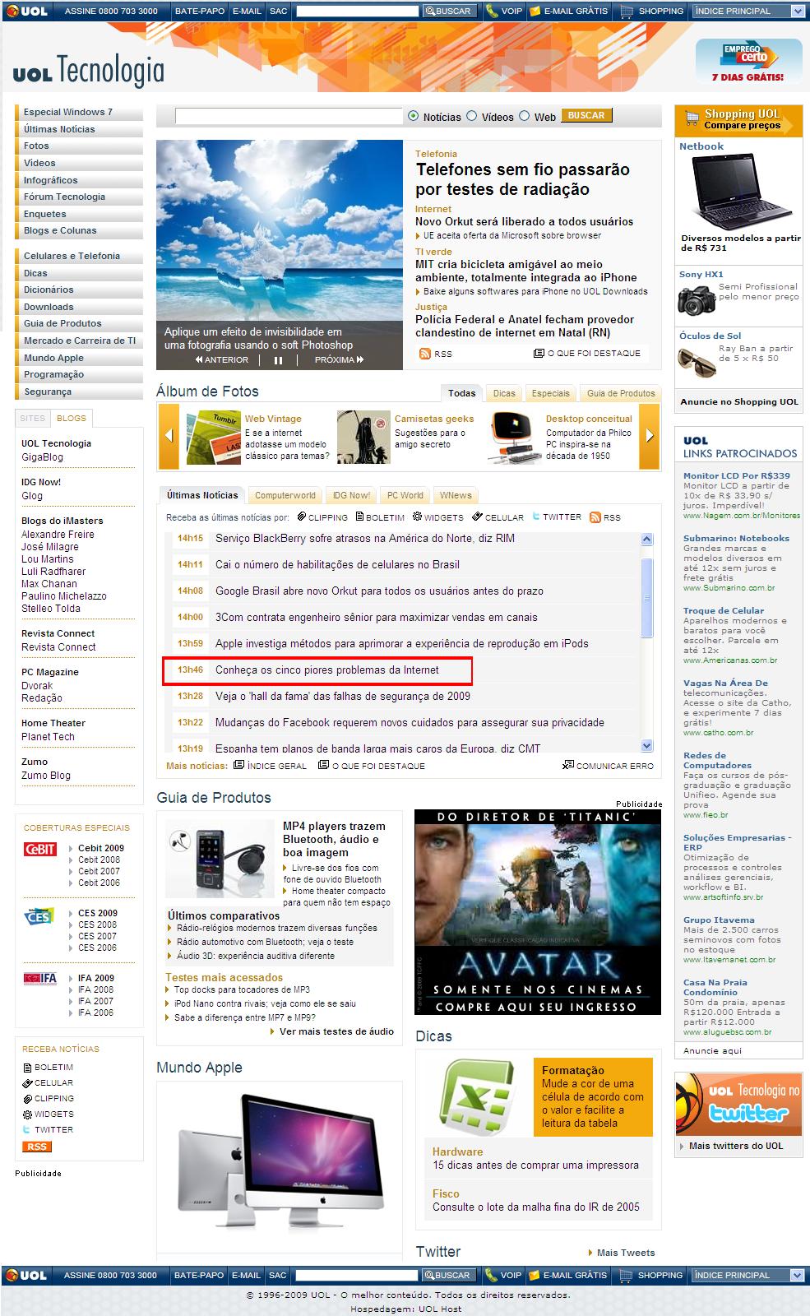Viewport: 810px width, 1316px height.
Task: Click the Twitter icon in the news feed options
Action: pyautogui.click(x=536, y=517)
